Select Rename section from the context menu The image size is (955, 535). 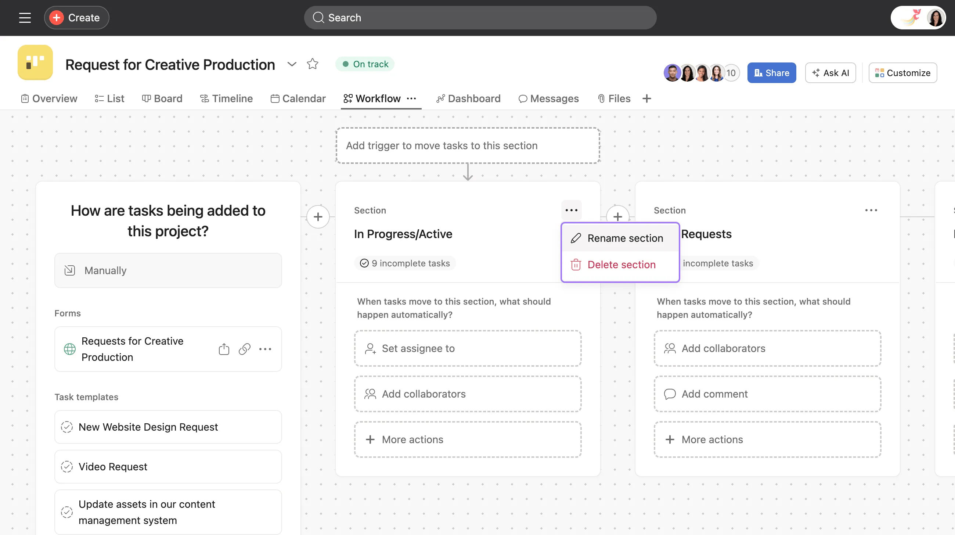tap(626, 238)
